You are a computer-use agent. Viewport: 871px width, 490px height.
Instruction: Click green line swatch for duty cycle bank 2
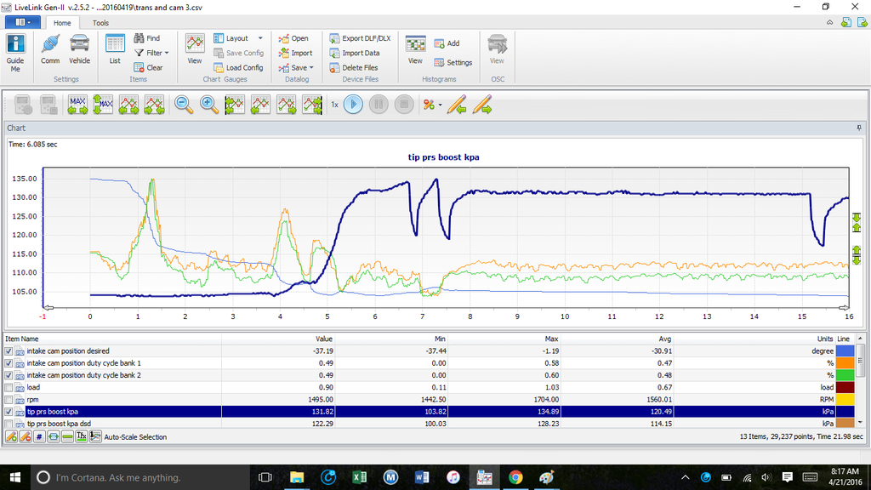845,375
